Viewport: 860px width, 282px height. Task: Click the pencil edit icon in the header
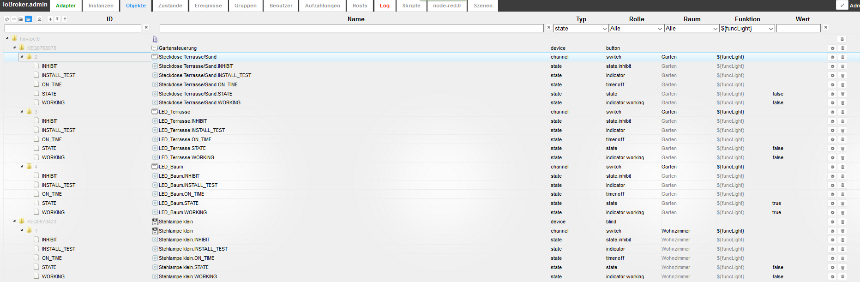tap(842, 5)
